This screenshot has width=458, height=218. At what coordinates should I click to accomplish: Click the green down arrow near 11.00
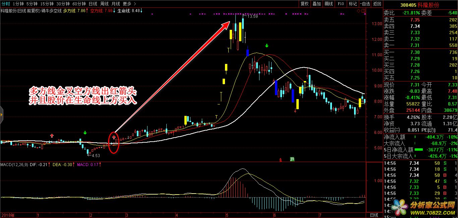click(267, 46)
